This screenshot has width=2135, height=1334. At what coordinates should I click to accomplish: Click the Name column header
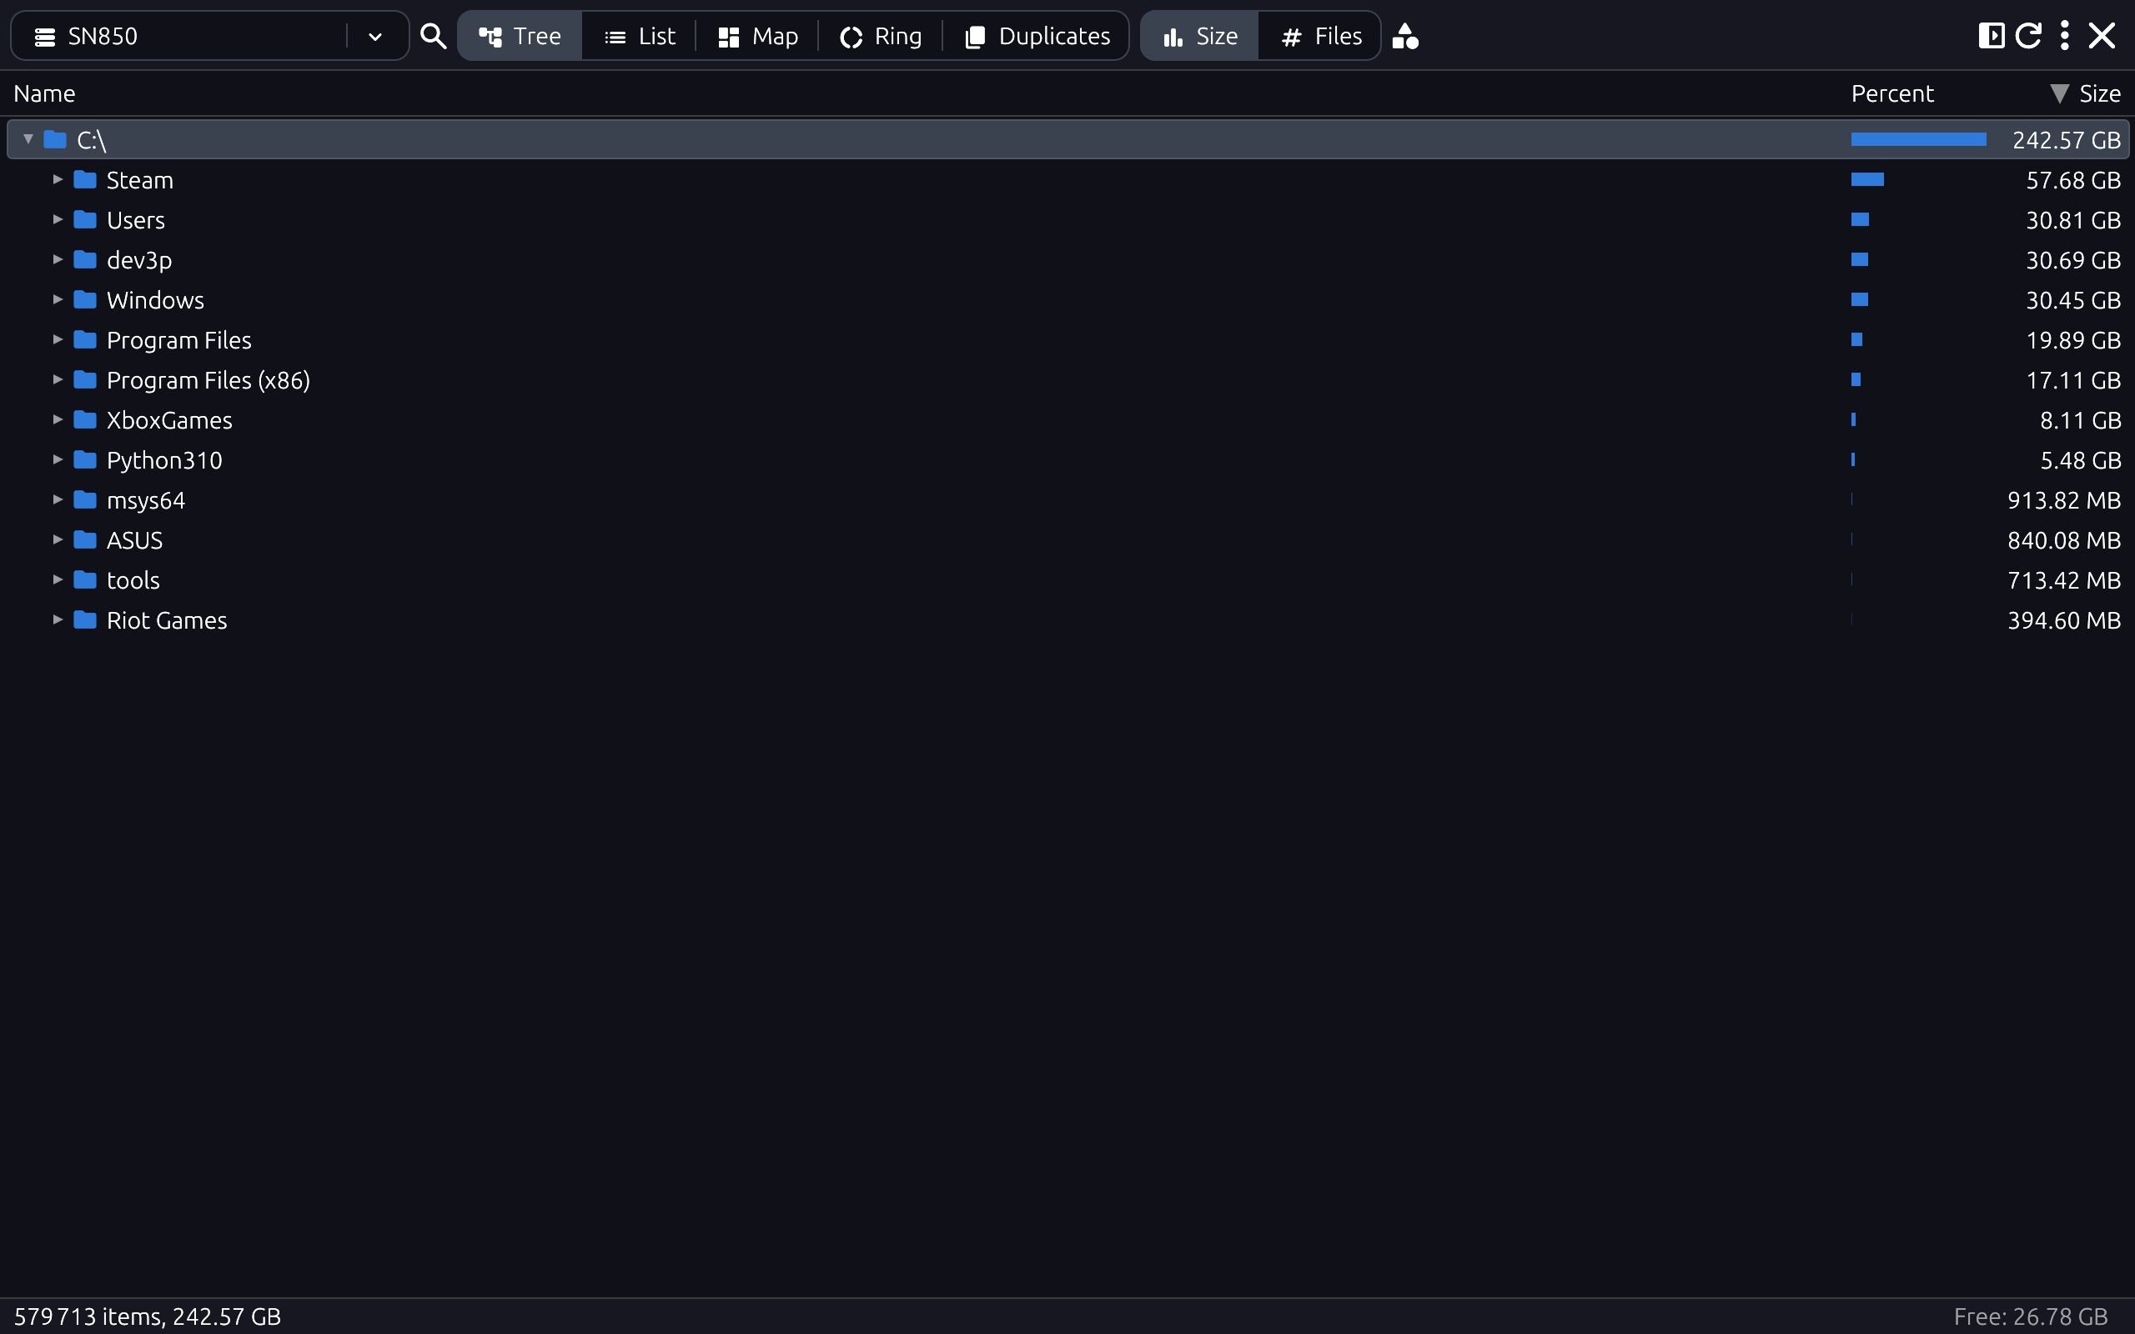[44, 93]
